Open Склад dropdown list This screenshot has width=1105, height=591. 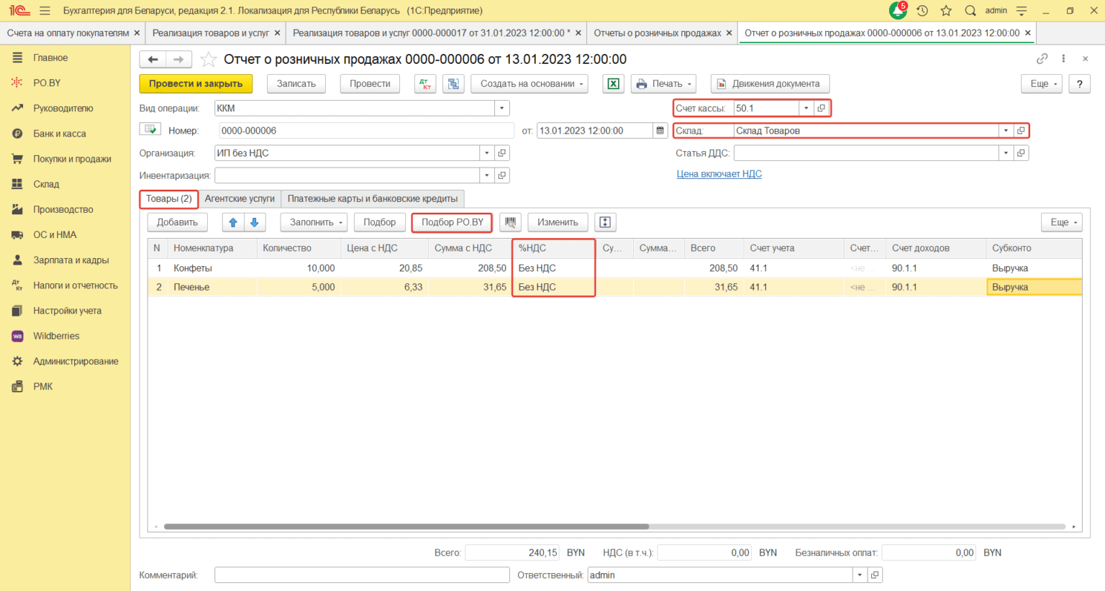click(x=1005, y=131)
